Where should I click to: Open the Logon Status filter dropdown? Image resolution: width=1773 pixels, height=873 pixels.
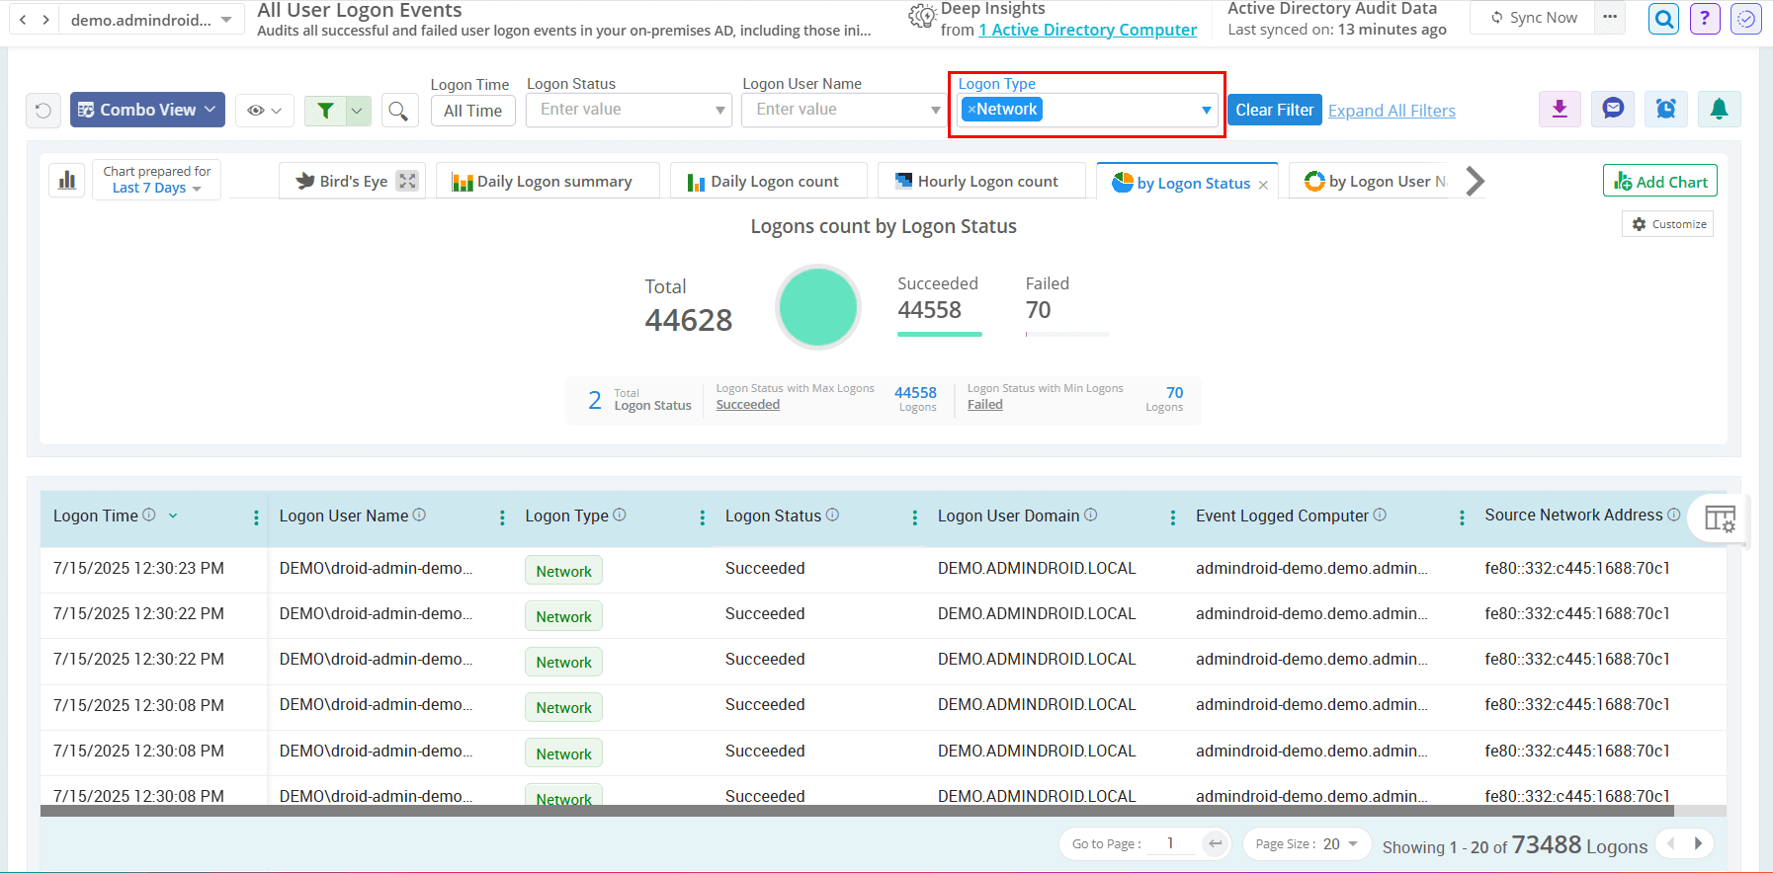click(x=720, y=110)
